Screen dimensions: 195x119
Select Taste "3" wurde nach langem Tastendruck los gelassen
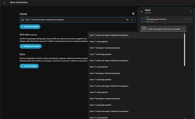[x=136, y=86]
